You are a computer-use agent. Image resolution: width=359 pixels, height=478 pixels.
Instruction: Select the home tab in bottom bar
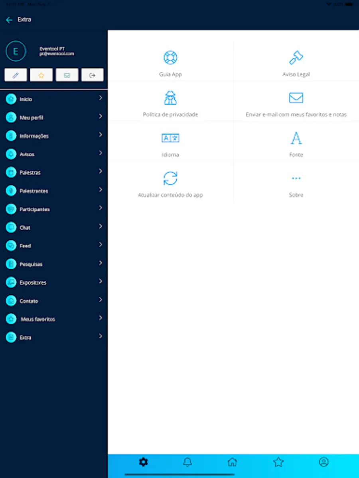coord(232,462)
